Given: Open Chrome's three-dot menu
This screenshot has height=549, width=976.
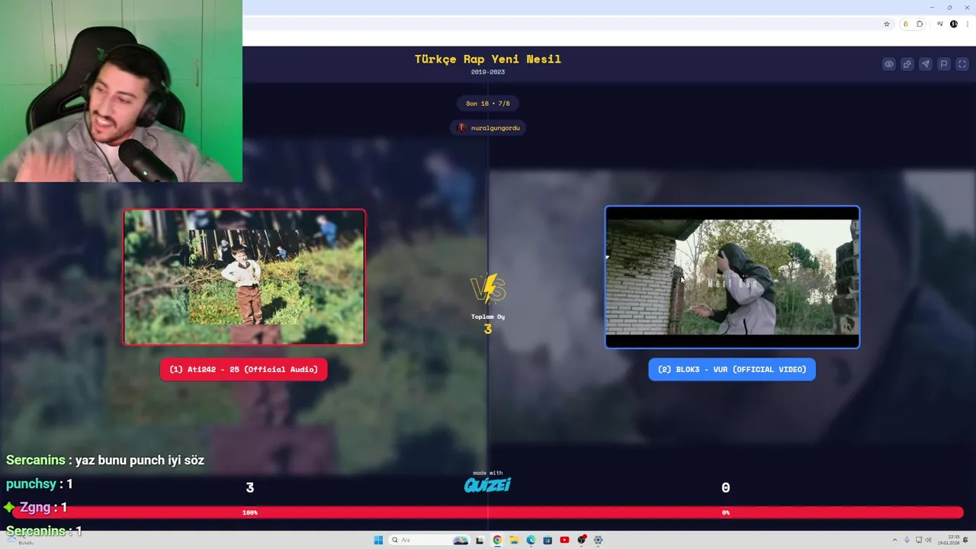Looking at the screenshot, I should point(968,24).
